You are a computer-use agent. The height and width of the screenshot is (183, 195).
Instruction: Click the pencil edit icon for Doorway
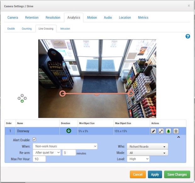(x=153, y=131)
